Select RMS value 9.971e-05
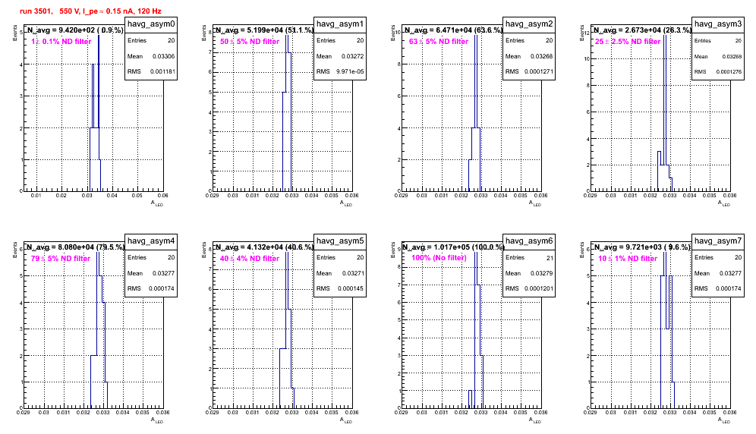This screenshot has height=434, width=756. pyautogui.click(x=350, y=71)
